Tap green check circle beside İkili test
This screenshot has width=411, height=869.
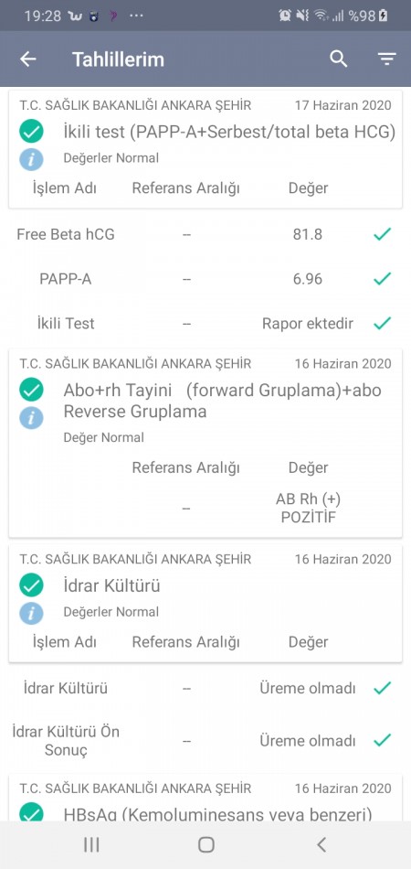[32, 133]
